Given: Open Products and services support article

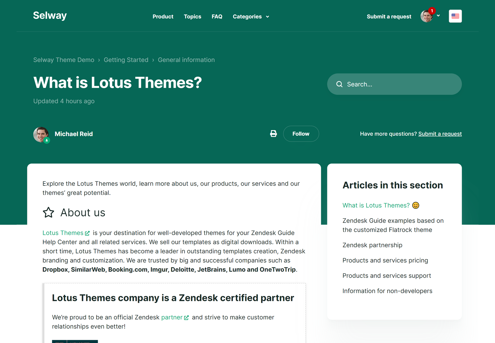Looking at the screenshot, I should tap(386, 276).
